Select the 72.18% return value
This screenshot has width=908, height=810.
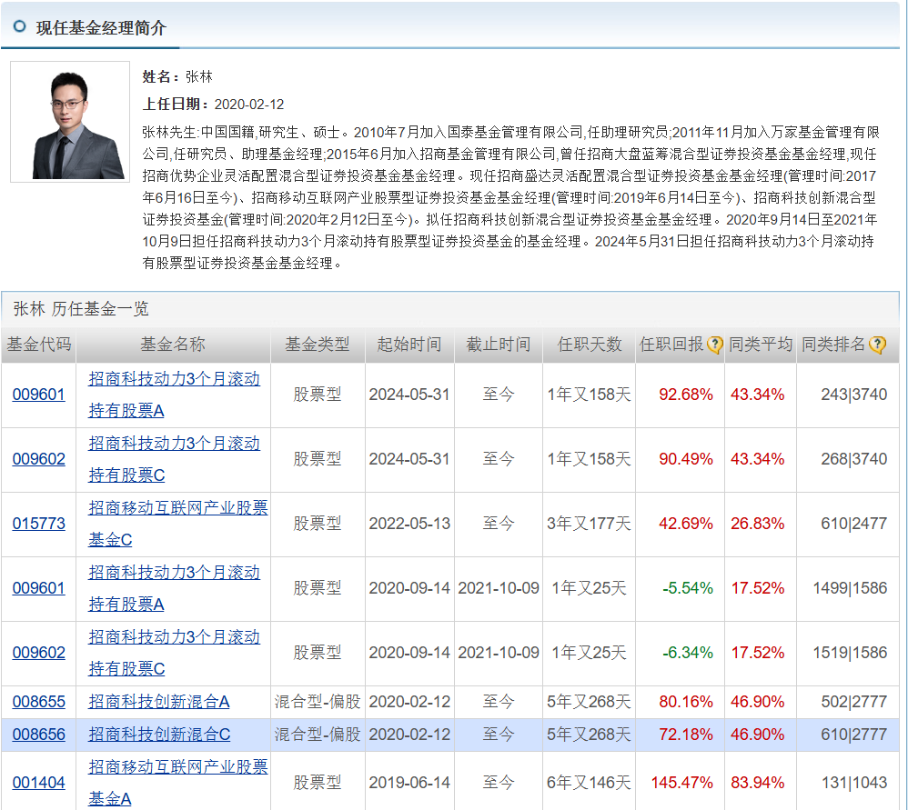[686, 735]
